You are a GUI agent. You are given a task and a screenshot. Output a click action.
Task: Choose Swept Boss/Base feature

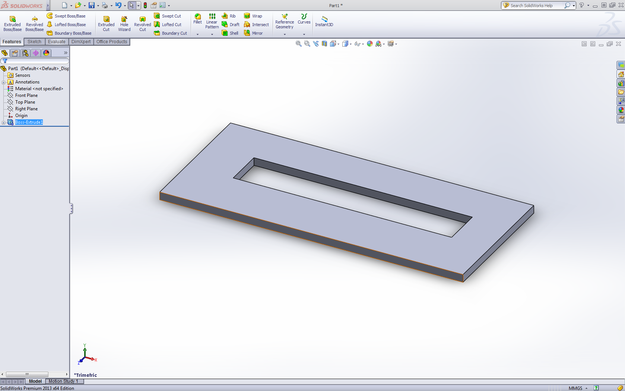[x=66, y=16]
